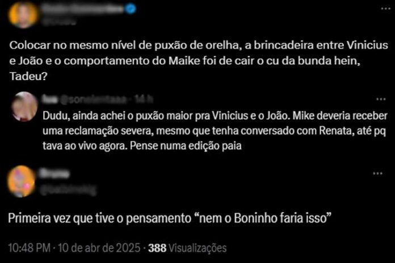Open the more options menu on the top tweet
The width and height of the screenshot is (395, 263).
pos(385,9)
